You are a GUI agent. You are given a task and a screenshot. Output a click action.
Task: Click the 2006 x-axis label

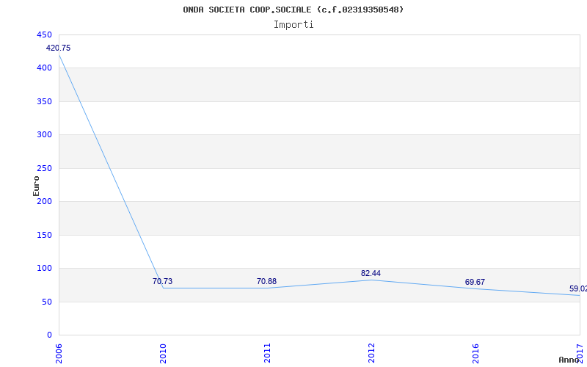click(x=59, y=354)
